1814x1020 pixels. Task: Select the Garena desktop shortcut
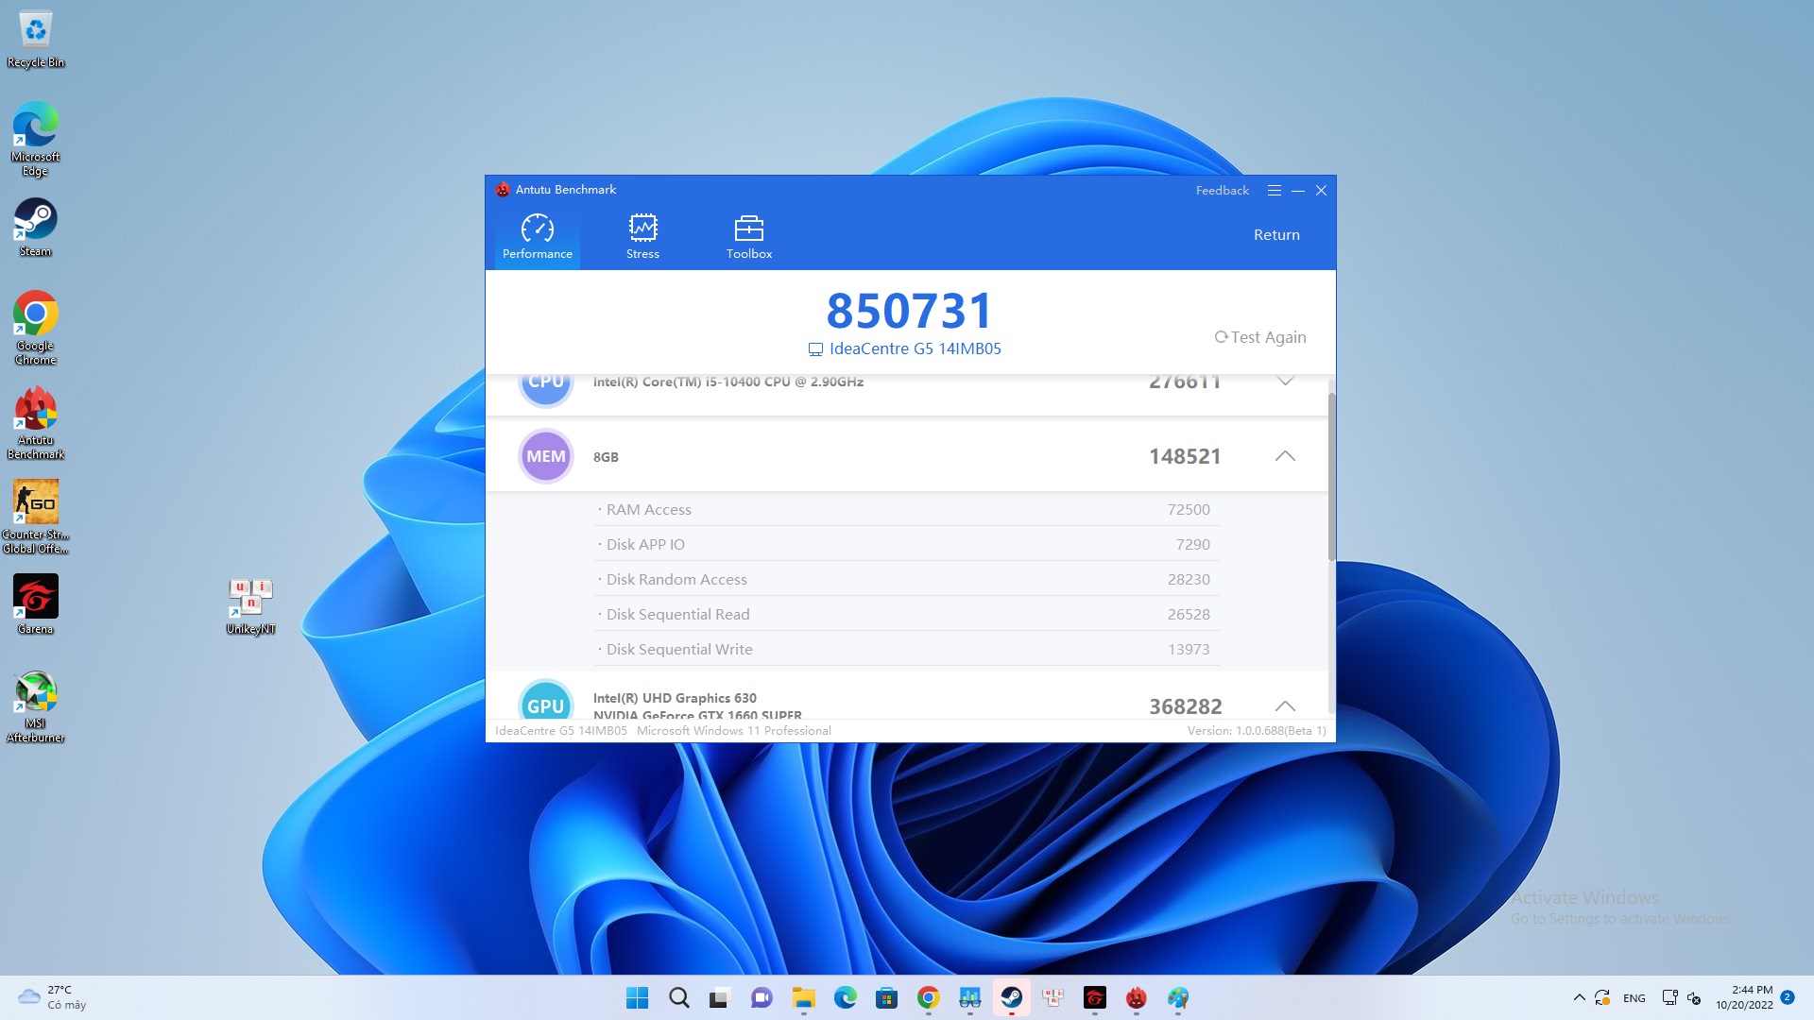click(36, 604)
